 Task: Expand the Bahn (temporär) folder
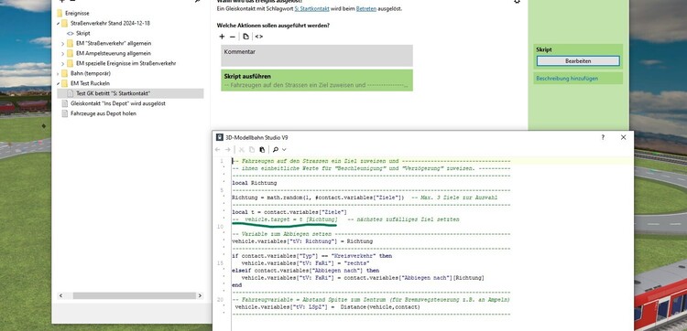click(59, 73)
